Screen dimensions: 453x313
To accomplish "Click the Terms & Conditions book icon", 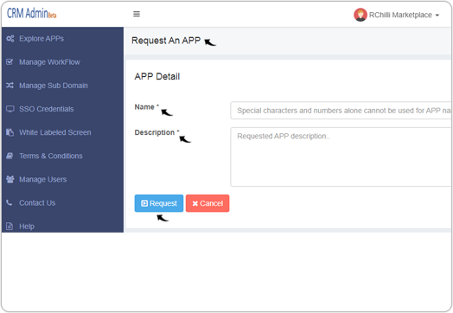I will 10,156.
